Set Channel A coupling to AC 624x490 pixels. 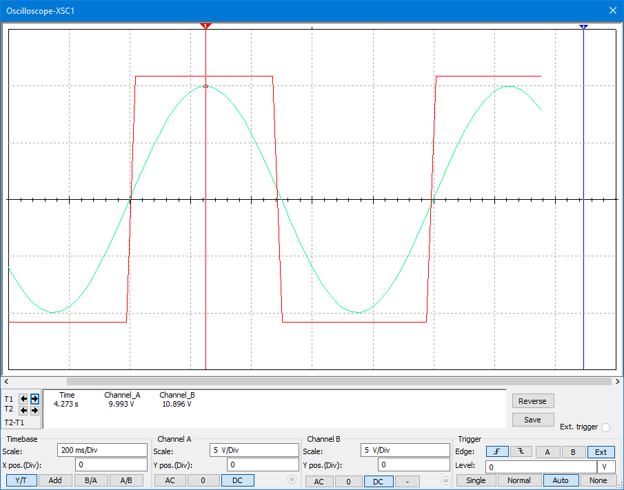pyautogui.click(x=170, y=480)
